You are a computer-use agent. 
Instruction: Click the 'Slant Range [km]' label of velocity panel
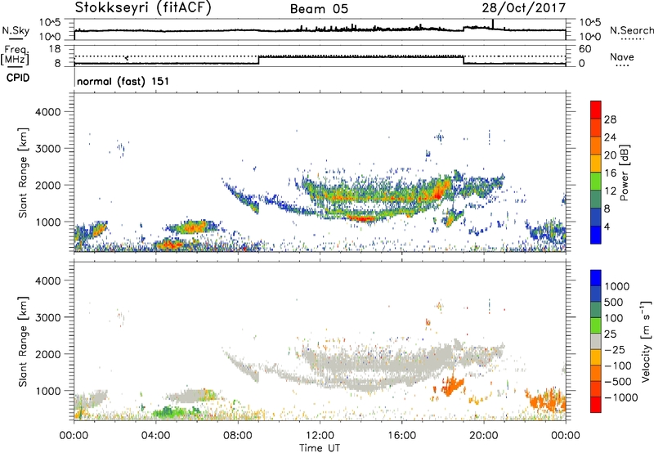(23, 341)
